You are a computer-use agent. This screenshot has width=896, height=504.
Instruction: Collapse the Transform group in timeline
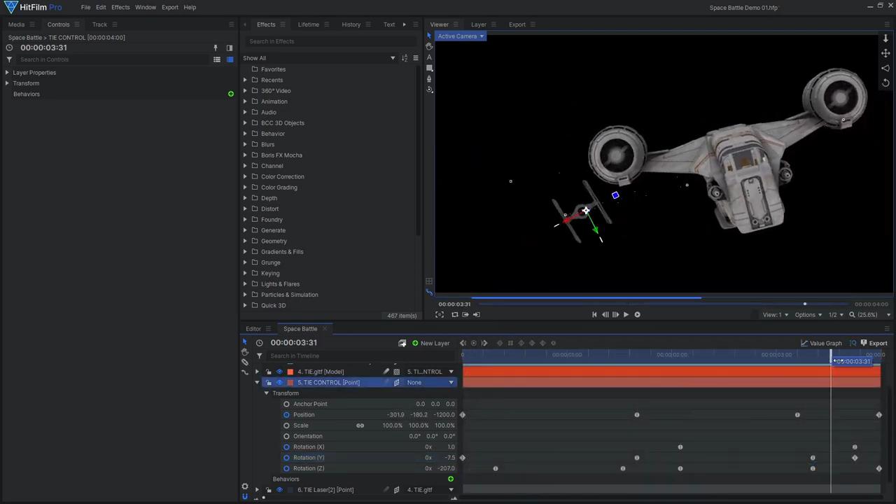click(267, 393)
